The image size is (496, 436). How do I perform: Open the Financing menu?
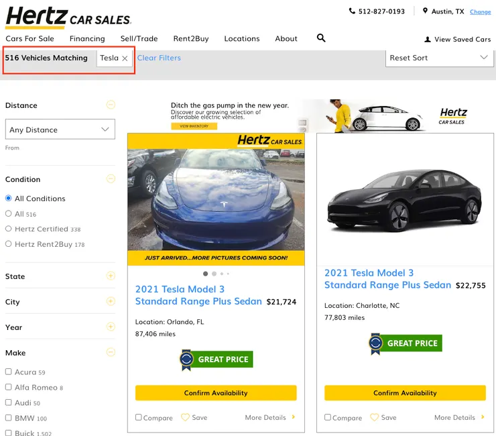pos(87,39)
